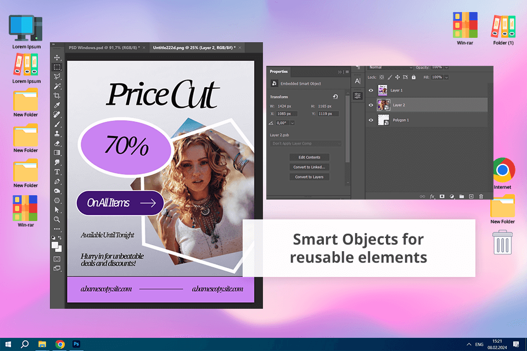Open the Properties panel flyout menu

pos(347,72)
